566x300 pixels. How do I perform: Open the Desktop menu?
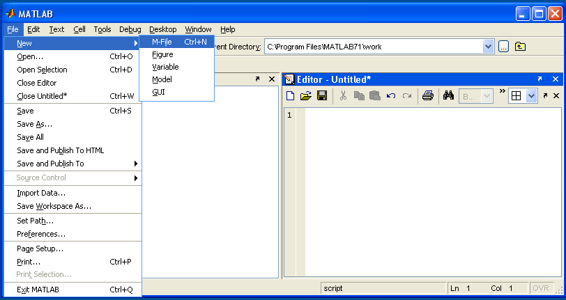163,29
